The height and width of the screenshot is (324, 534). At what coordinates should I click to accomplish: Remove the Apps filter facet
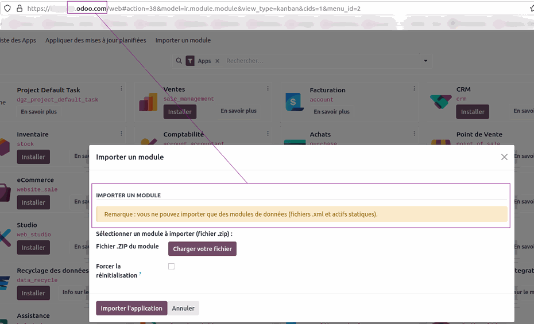(x=217, y=61)
